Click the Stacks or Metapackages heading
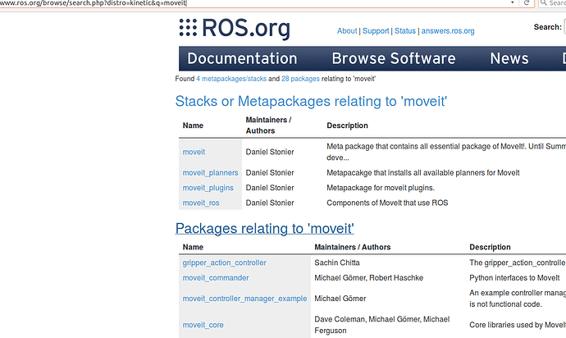The height and width of the screenshot is (338, 566). coord(311,102)
